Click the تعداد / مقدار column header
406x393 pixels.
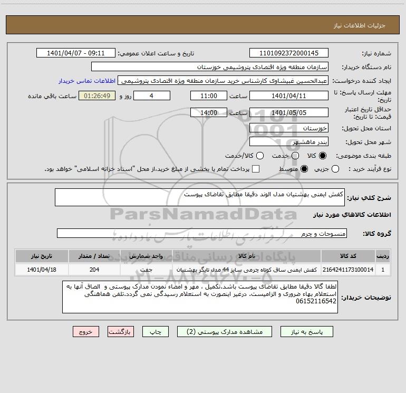94,256
